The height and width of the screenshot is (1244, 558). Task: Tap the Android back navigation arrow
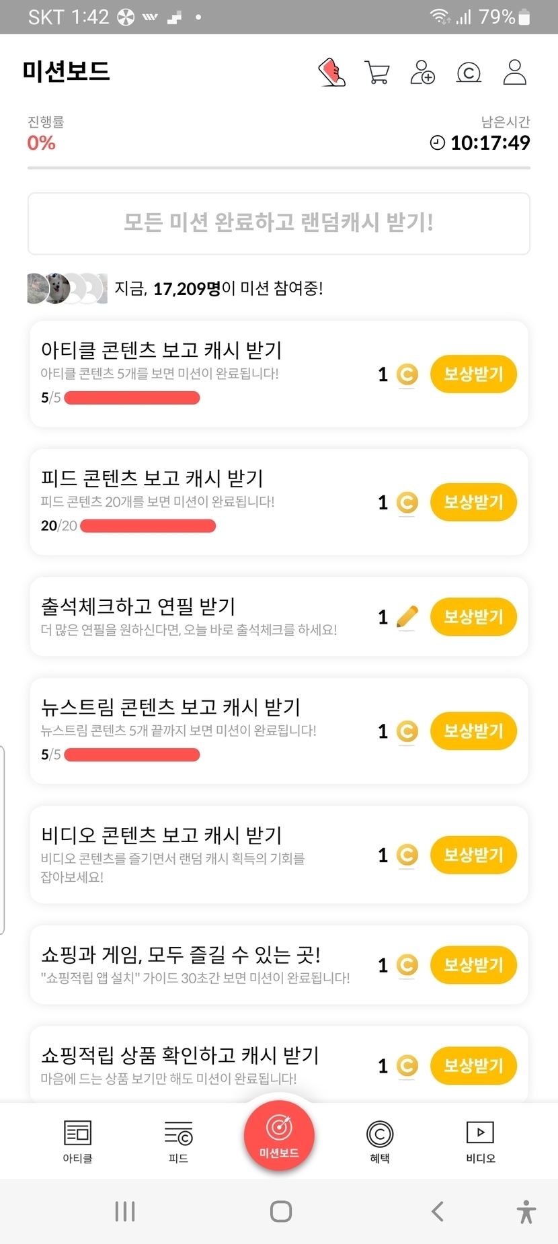(x=438, y=1211)
